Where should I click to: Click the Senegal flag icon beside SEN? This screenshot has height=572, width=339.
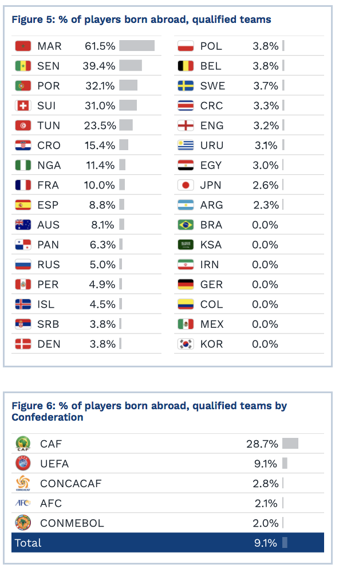(23, 66)
